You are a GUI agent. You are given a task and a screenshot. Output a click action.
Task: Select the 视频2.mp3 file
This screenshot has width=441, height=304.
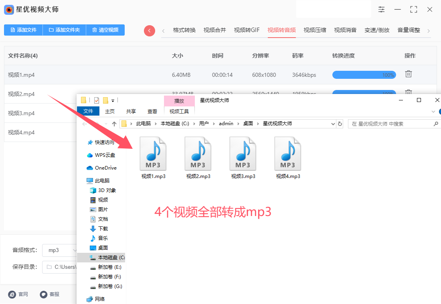point(198,158)
